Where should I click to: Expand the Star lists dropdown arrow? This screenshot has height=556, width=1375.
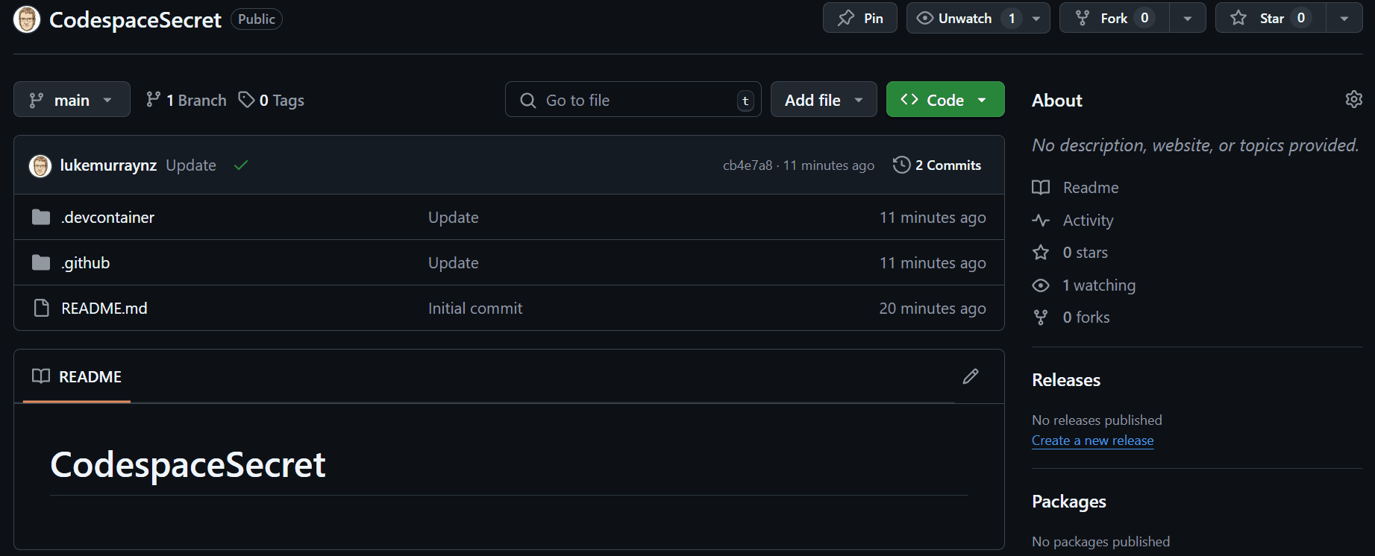[x=1344, y=19]
